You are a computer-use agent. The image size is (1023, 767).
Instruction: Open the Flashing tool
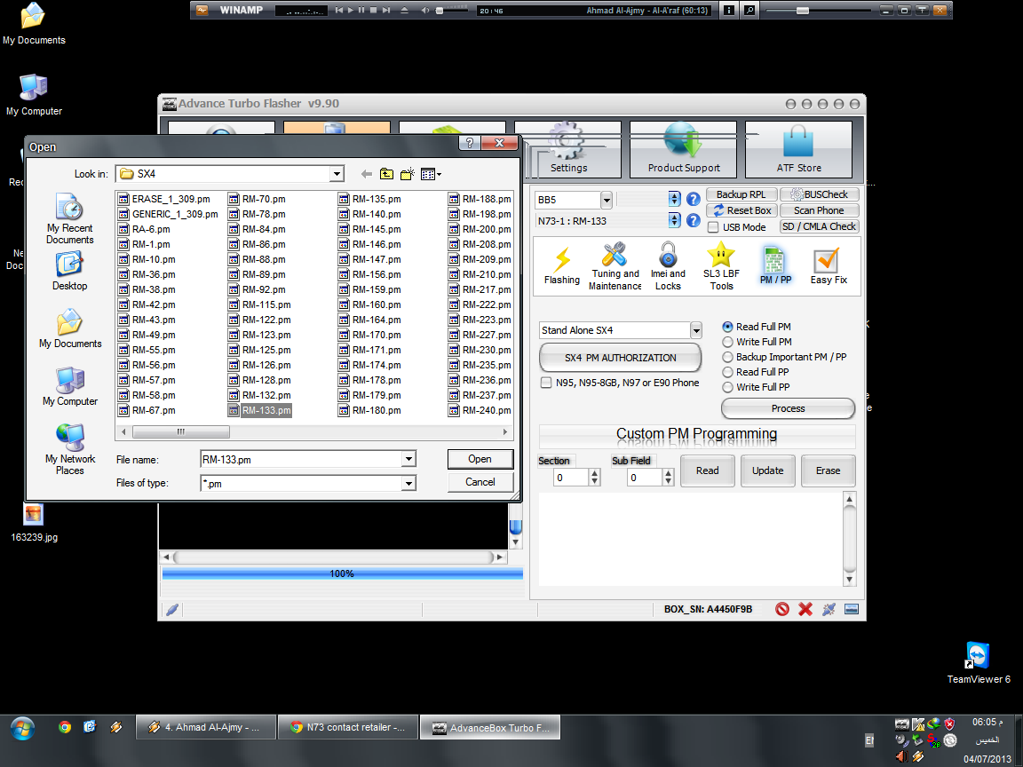tap(562, 266)
